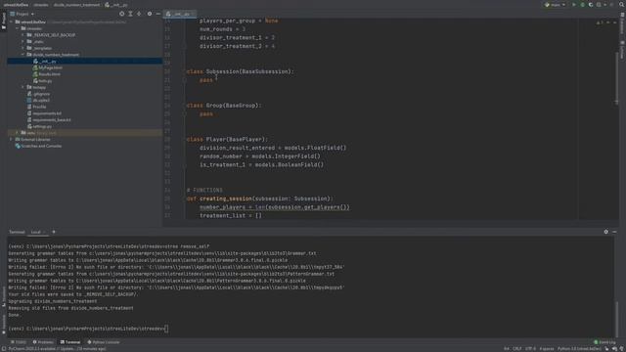The width and height of the screenshot is (626, 352).
Task: Select MyPage.html in project tree
Action: tap(48, 67)
